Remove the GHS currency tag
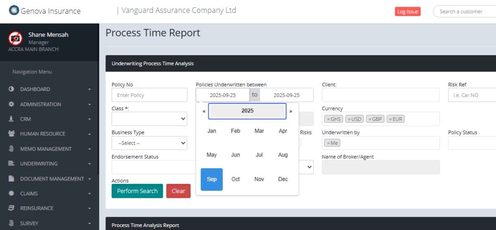This screenshot has width=496, height=230. [x=328, y=119]
